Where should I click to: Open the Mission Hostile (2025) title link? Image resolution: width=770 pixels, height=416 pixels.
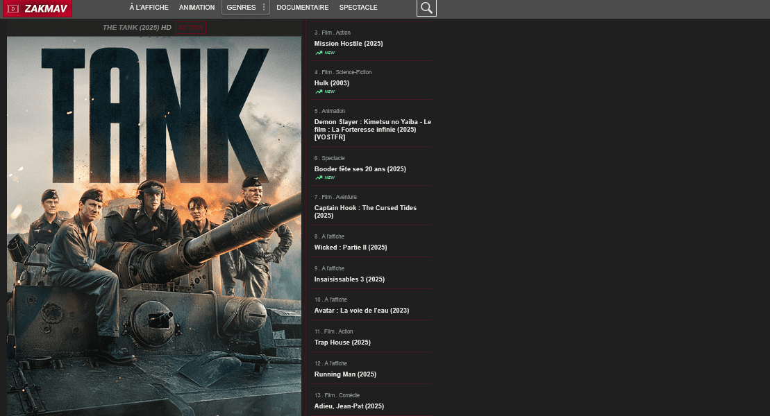(349, 44)
